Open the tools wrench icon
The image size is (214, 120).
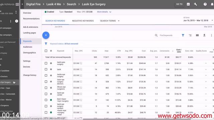[195, 4]
